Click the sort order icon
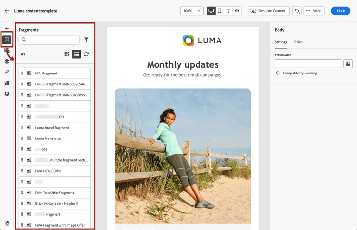Image resolution: width=357 pixels, height=230 pixels. click(23, 54)
